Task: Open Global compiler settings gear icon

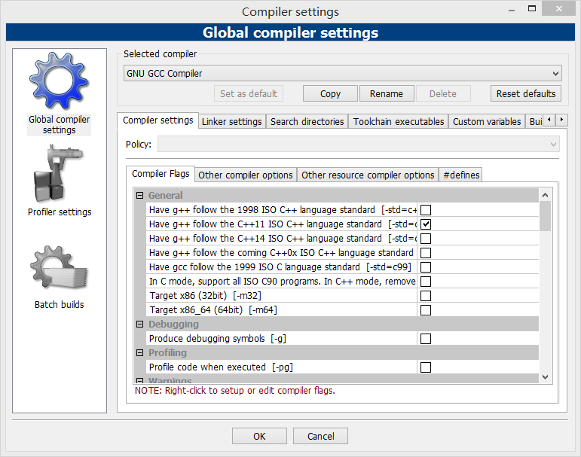Action: click(59, 81)
